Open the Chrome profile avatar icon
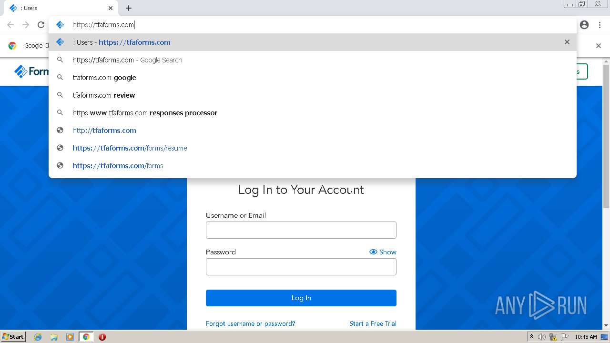 tap(584, 25)
